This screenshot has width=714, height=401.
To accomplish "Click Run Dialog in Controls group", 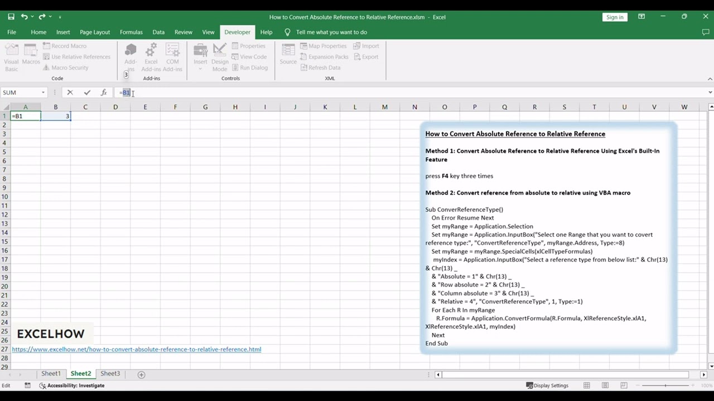I will click(x=249, y=67).
